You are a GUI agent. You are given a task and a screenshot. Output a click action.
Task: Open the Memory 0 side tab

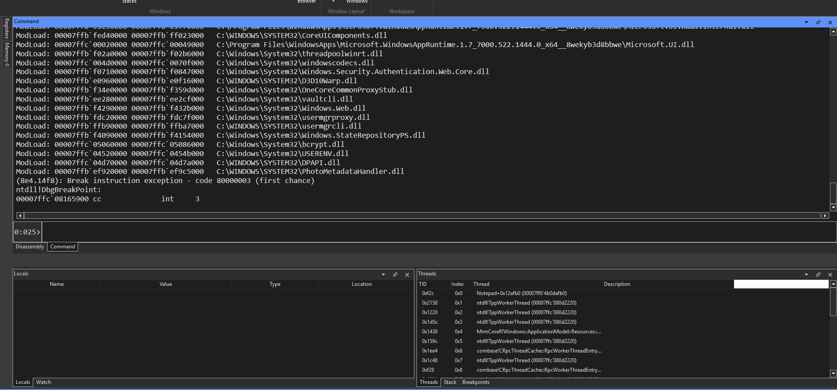click(x=7, y=54)
